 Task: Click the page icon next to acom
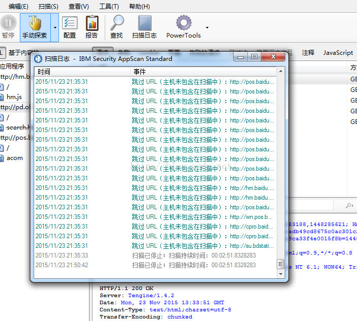click(x=2, y=158)
